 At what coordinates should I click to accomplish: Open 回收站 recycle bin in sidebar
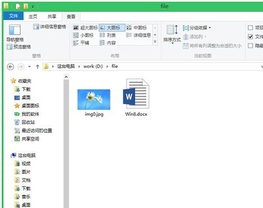25,122
